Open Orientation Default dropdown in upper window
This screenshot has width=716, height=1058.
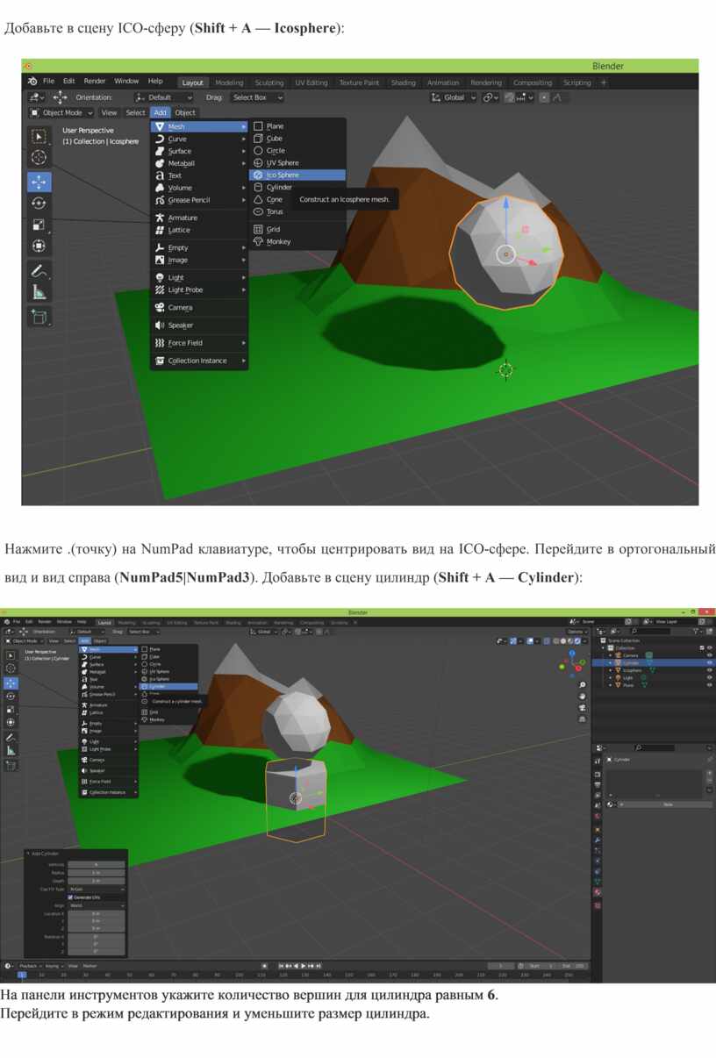pyautogui.click(x=164, y=97)
